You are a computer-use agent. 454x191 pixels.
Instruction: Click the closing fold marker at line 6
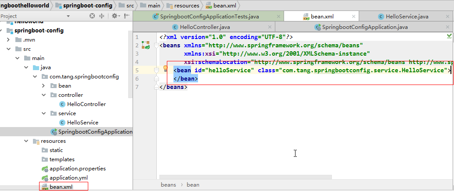[156, 78]
